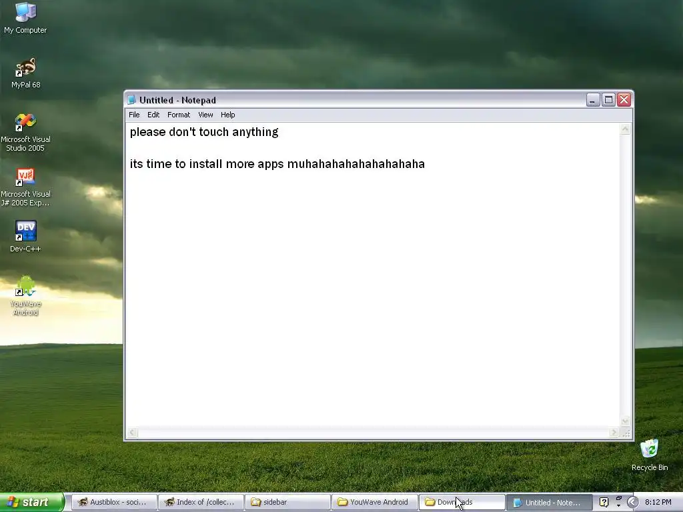This screenshot has width=683, height=512.
Task: Close the Untitled Notepad window
Action: 624,100
